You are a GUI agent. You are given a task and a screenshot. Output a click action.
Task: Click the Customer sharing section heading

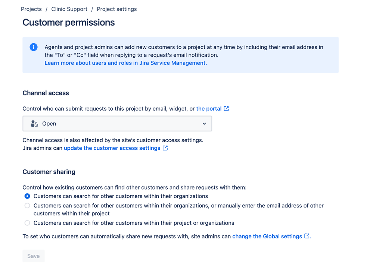pos(49,172)
